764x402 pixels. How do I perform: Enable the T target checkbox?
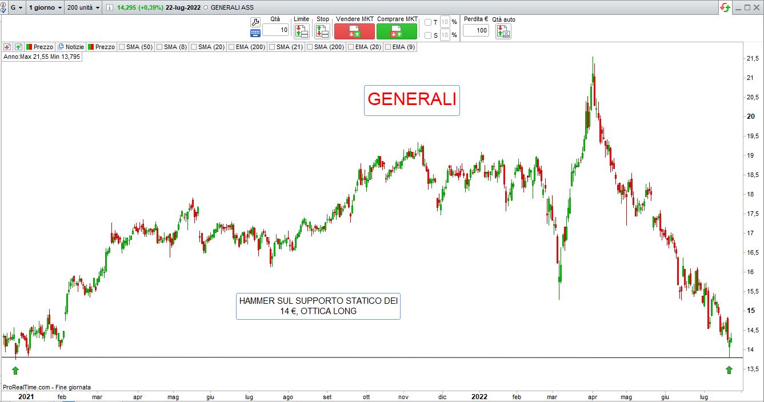point(428,22)
